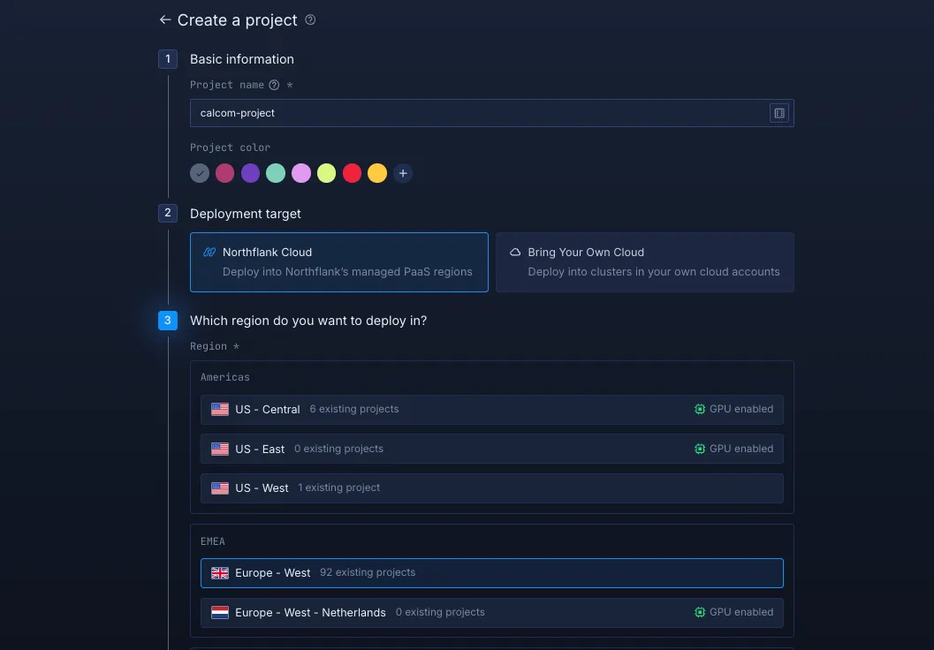Click the 'Create a project' heading

(x=237, y=20)
